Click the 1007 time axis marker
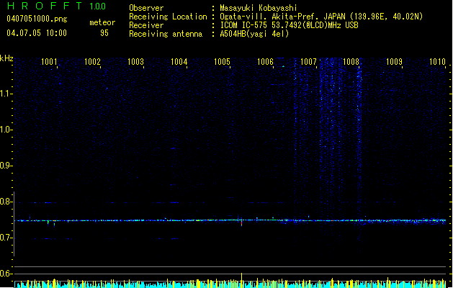The width and height of the screenshot is (453, 288). [308, 61]
